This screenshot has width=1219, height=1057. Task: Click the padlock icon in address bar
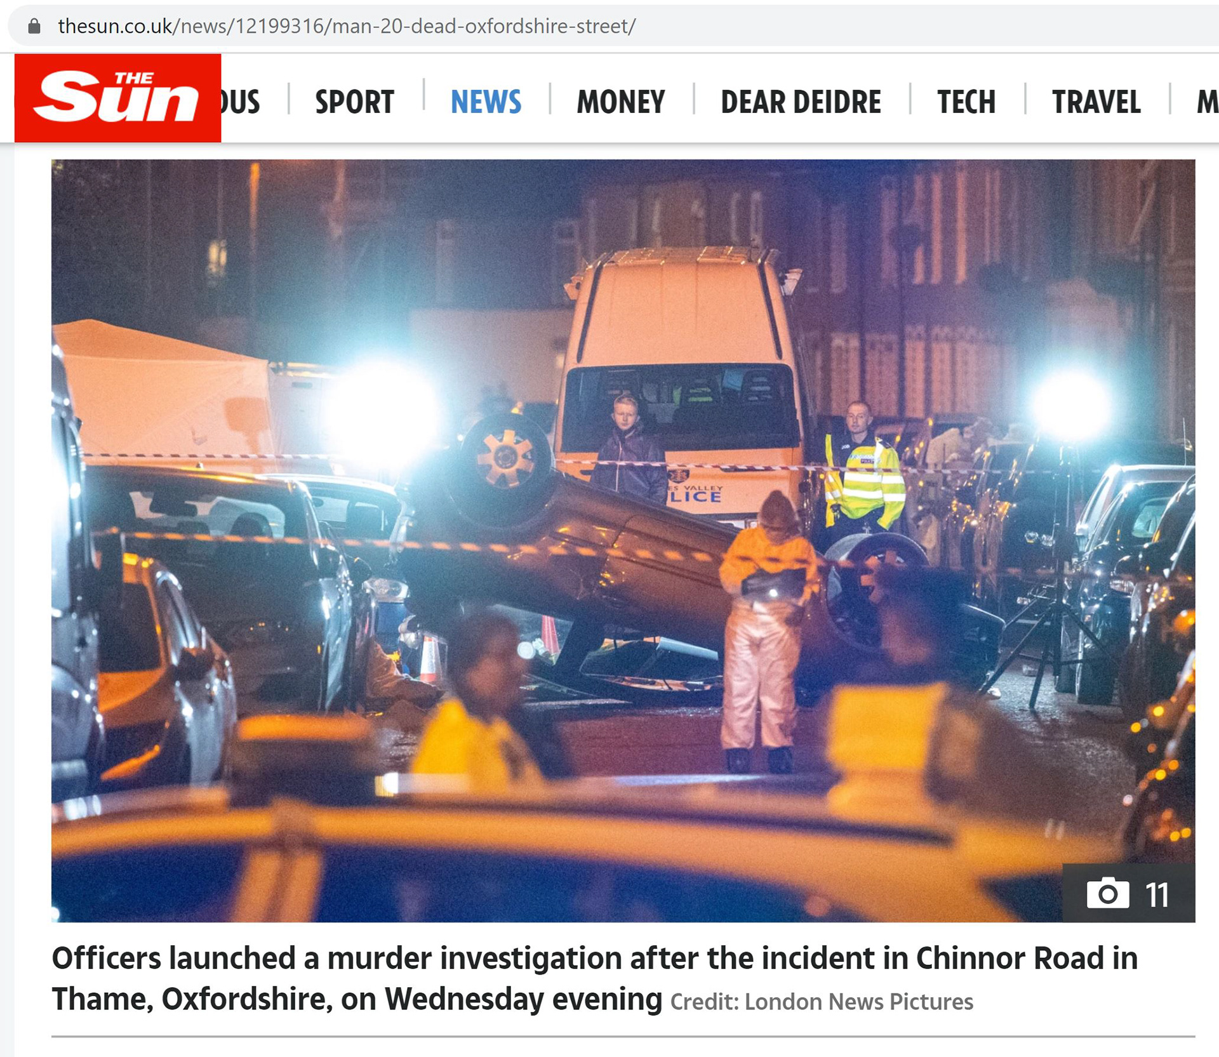34,26
